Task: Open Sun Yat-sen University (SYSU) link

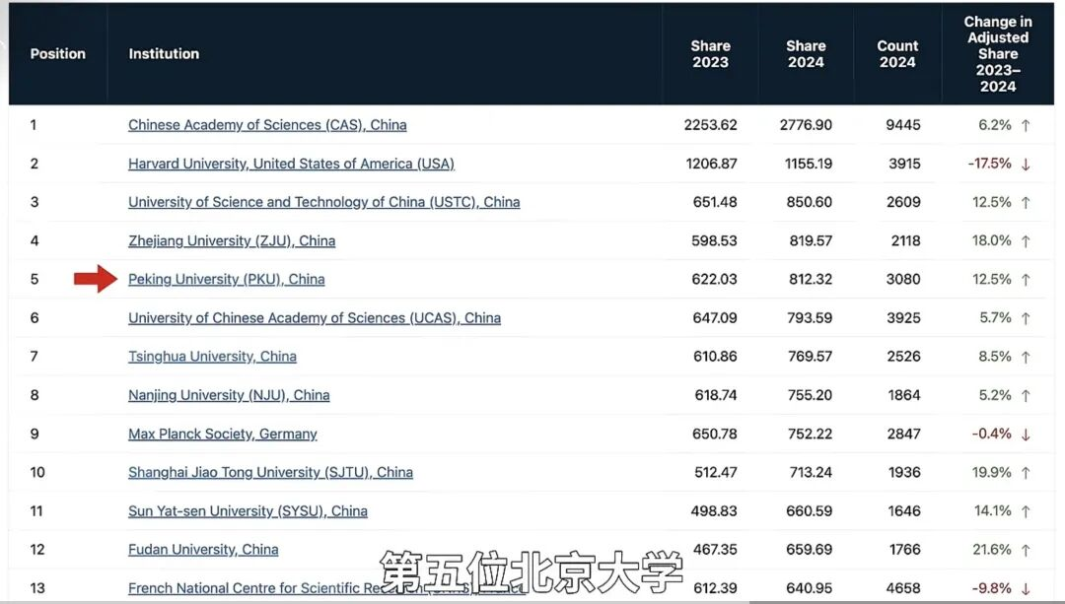Action: coord(248,511)
